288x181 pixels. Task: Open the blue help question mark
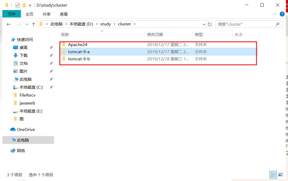pos(282,14)
